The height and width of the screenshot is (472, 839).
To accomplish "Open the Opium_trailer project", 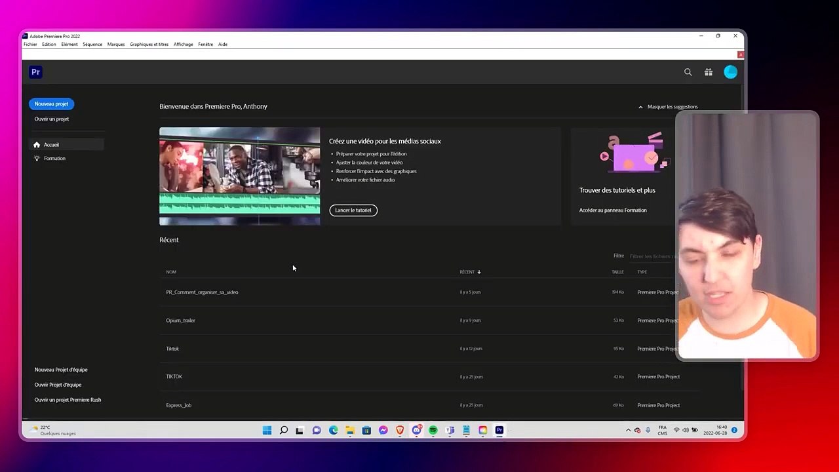I will (180, 321).
